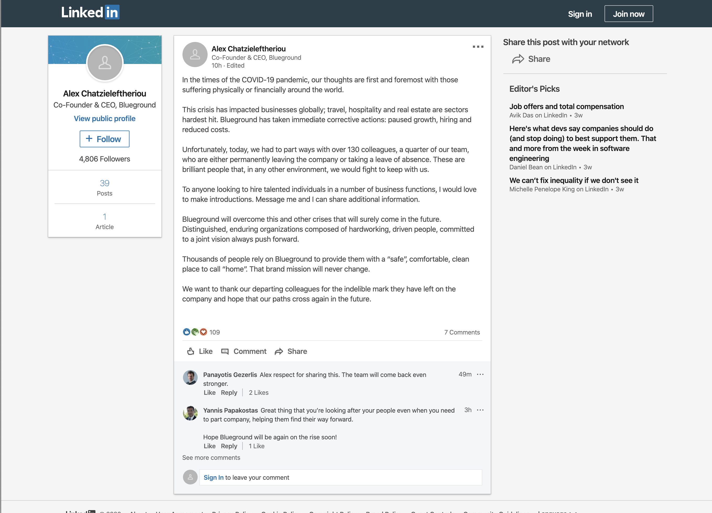
Task: Click the Share label in right sidebar
Action: (x=539, y=59)
